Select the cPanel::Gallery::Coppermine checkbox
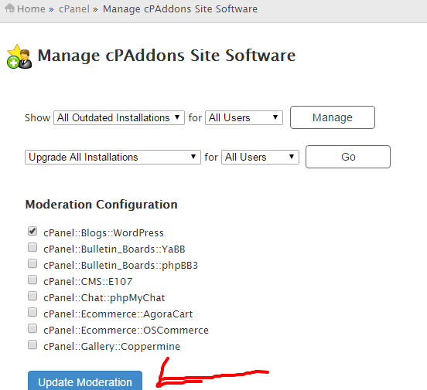Viewport: 427px width, 390px height. coord(32,345)
